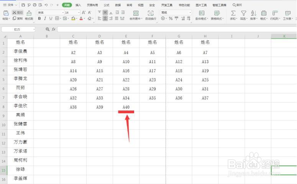The width and height of the screenshot is (297, 184).
Task: Click the Clear formatting eraser icon
Action: (x=89, y=18)
